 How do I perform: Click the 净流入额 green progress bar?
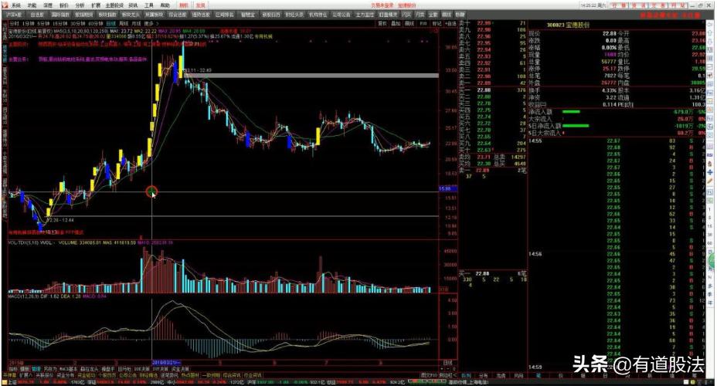click(x=571, y=111)
